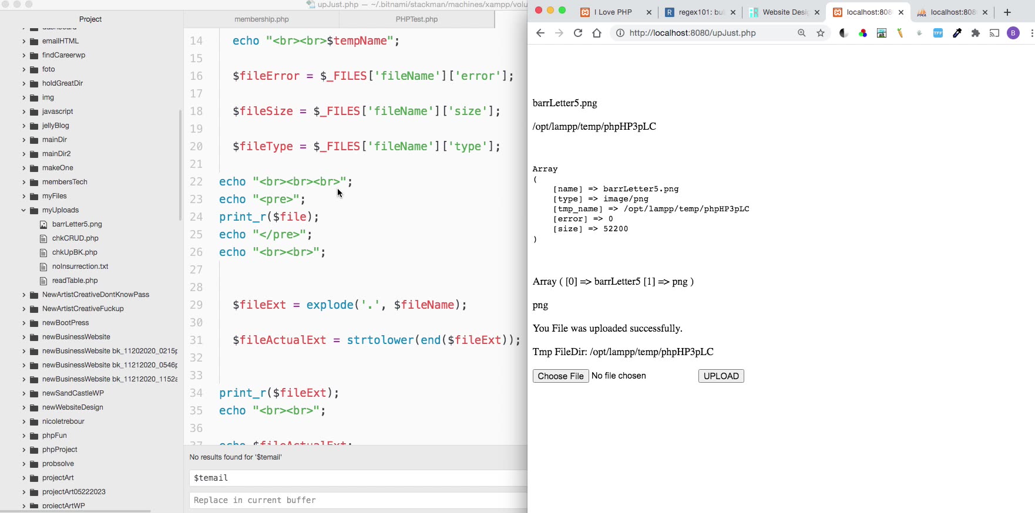The width and height of the screenshot is (1035, 513).
Task: Close the I Love PHP tab
Action: point(649,12)
